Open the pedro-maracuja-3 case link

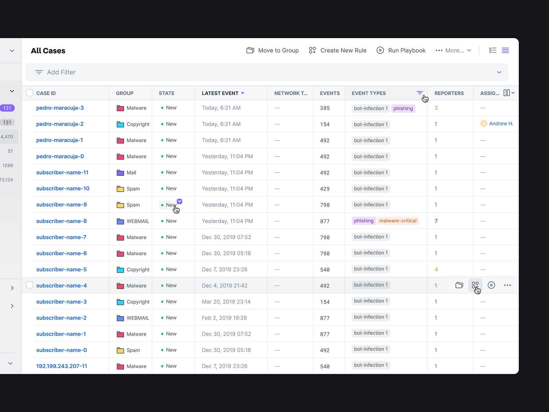click(60, 107)
